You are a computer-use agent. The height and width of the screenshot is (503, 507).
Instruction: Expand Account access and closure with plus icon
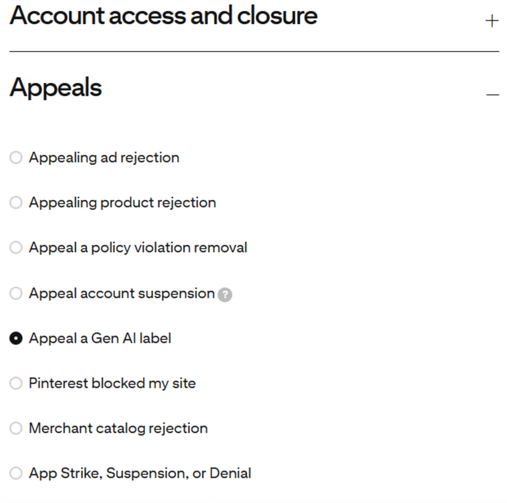[492, 20]
